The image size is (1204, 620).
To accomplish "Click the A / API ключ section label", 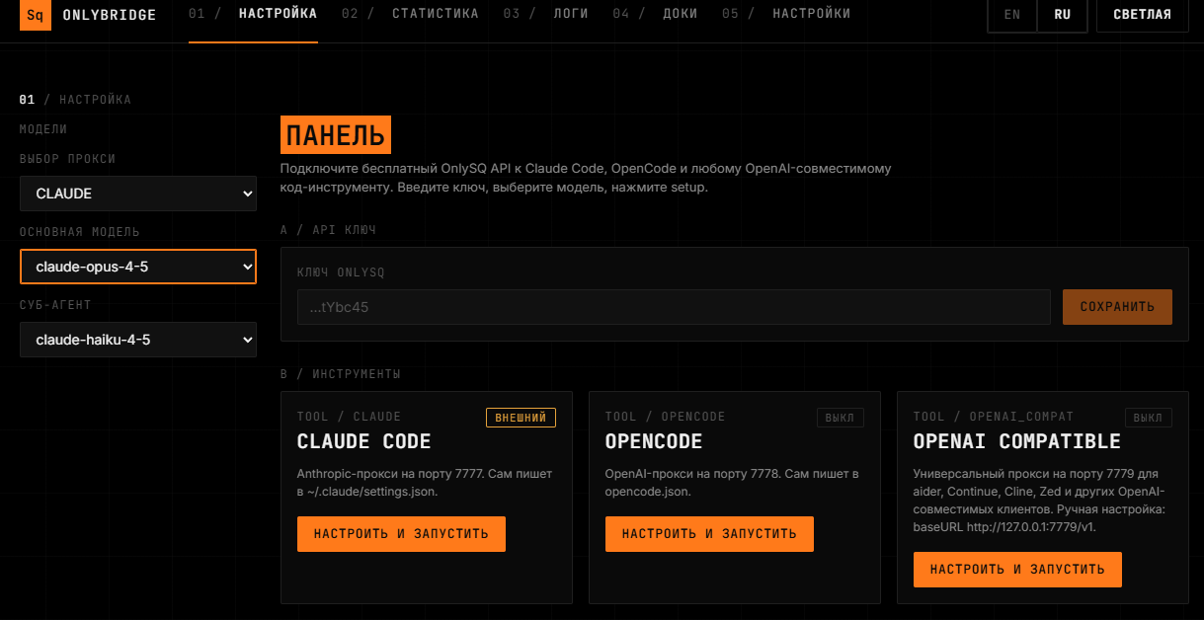I will [328, 230].
